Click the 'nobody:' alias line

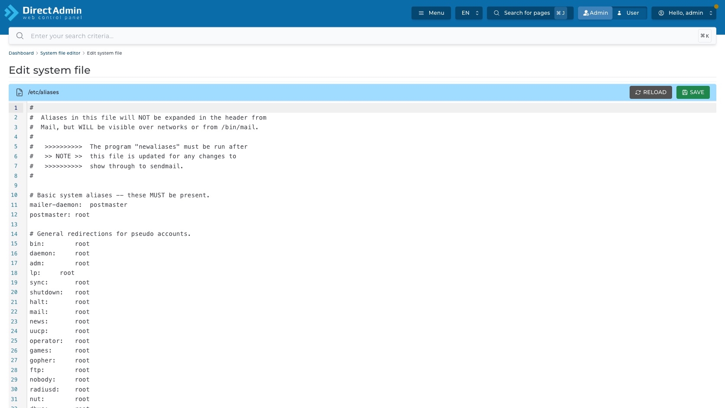pyautogui.click(x=59, y=379)
